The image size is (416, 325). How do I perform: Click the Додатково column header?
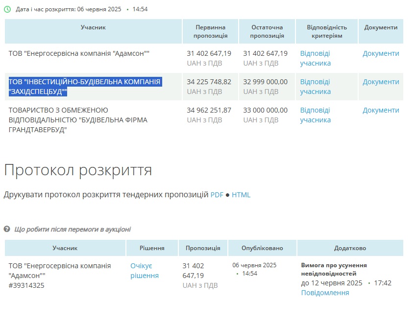pos(350,248)
